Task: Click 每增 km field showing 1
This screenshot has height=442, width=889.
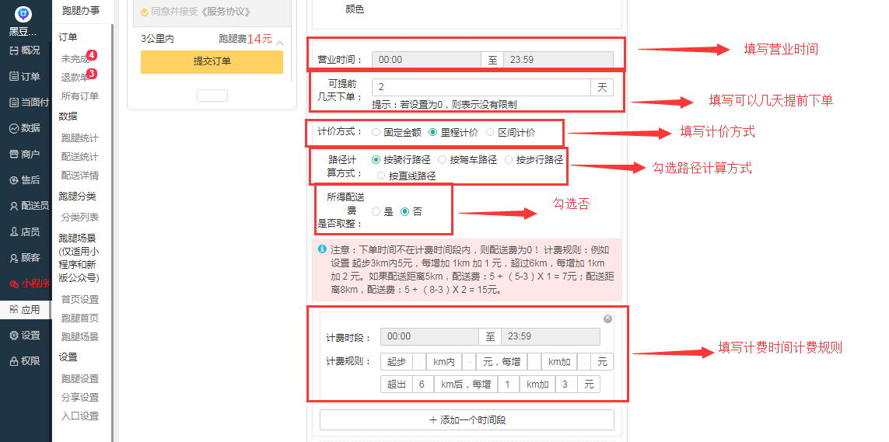Action: [509, 385]
